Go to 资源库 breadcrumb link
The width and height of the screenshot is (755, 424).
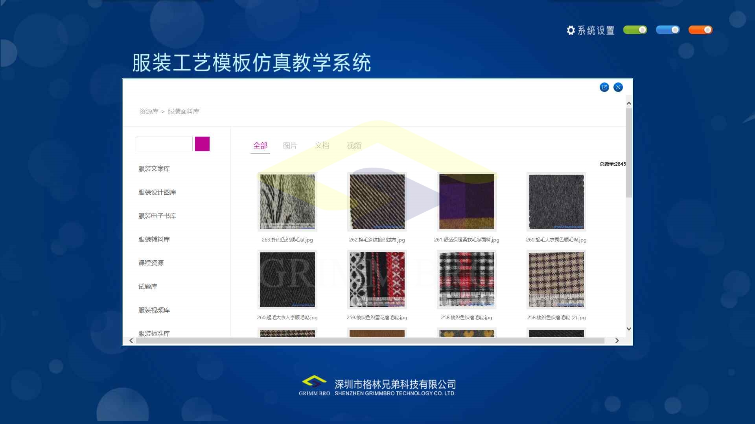click(x=149, y=111)
